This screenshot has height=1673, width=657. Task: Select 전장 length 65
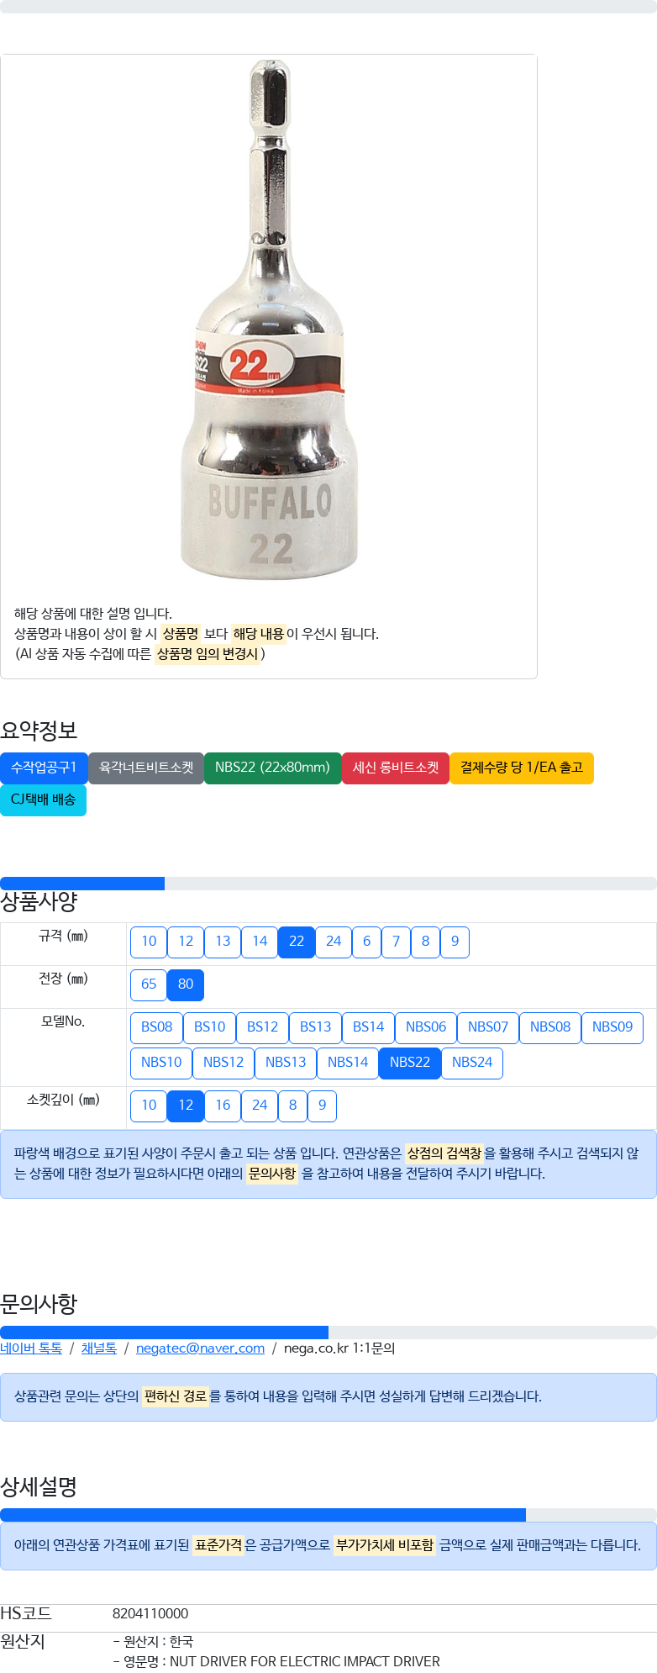[x=149, y=985]
